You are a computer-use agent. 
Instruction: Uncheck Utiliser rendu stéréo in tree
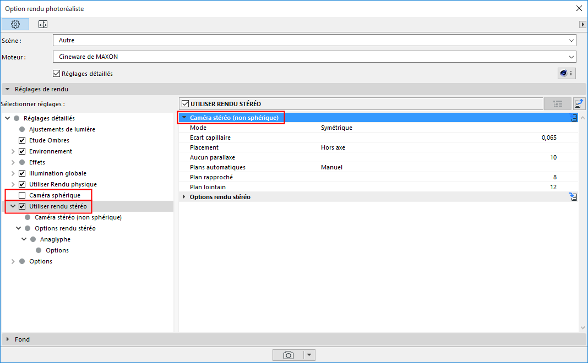click(22, 206)
